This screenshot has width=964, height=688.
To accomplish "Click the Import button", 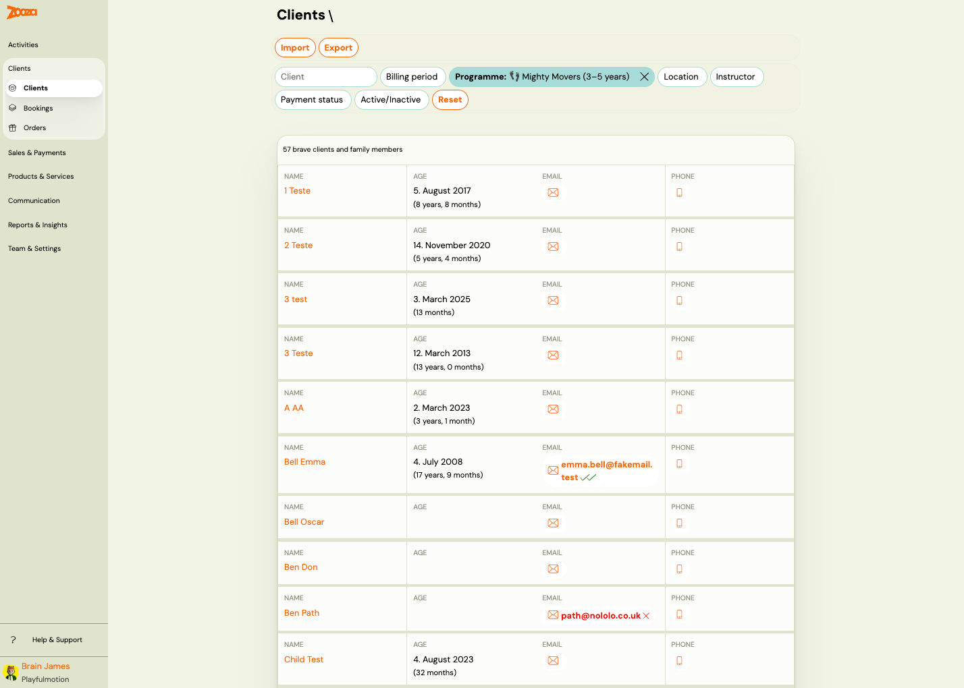I will [295, 47].
